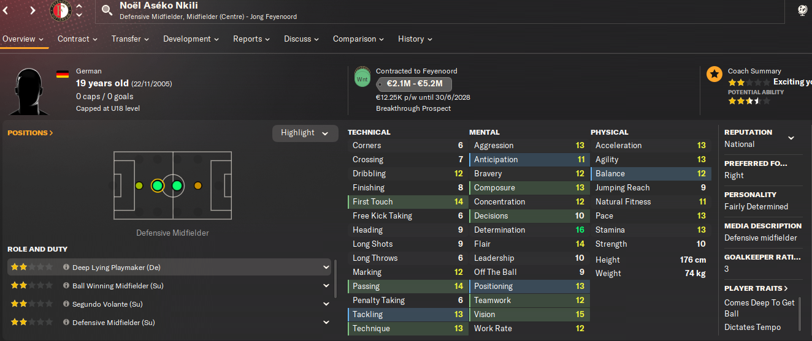Go forward with the right arrow
812x341 pixels.
coord(33,10)
